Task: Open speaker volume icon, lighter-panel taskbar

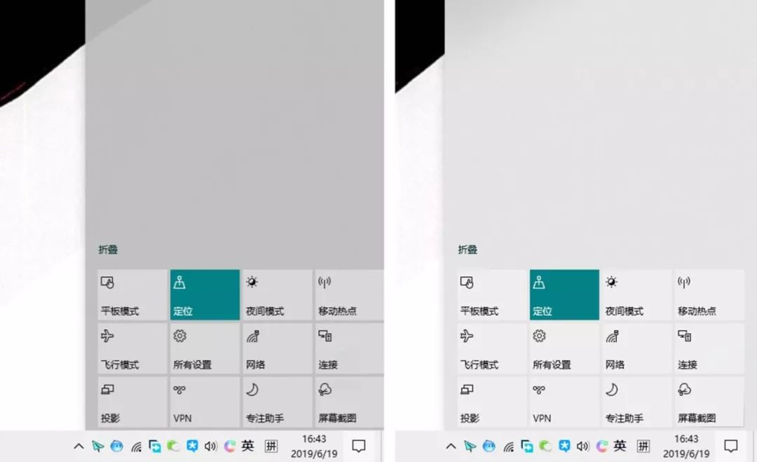Action: (x=582, y=447)
